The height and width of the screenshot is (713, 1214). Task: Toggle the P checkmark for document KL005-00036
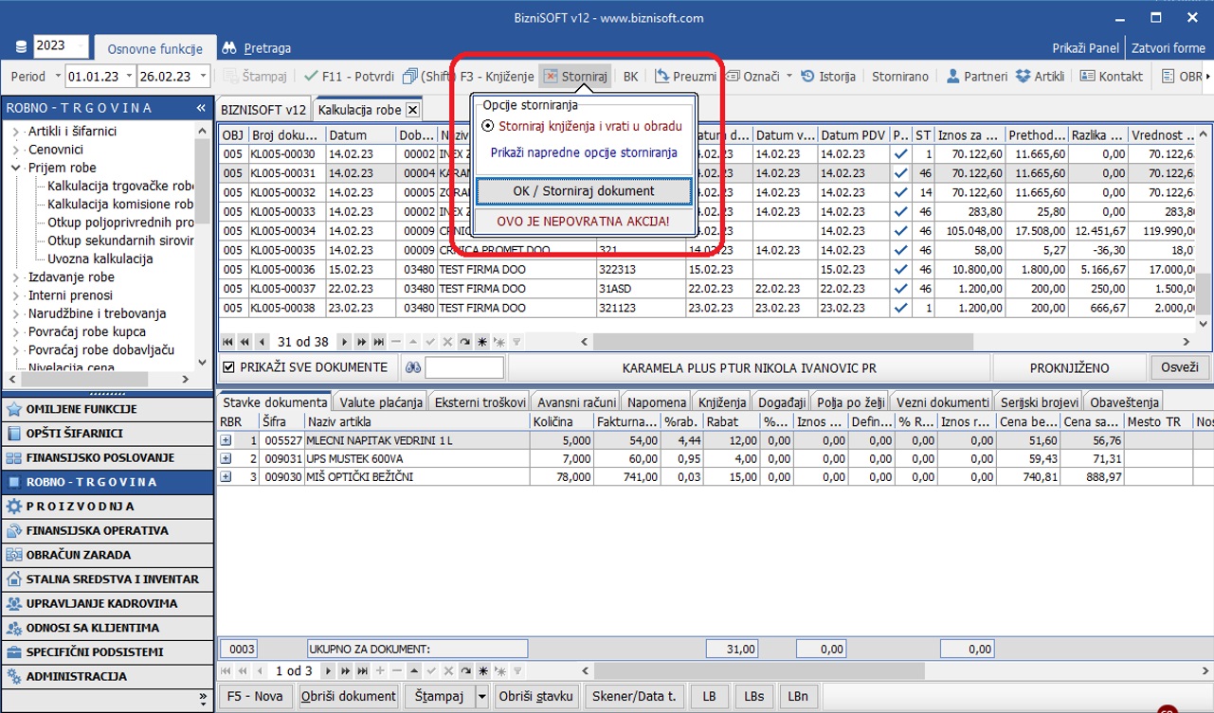tap(901, 270)
